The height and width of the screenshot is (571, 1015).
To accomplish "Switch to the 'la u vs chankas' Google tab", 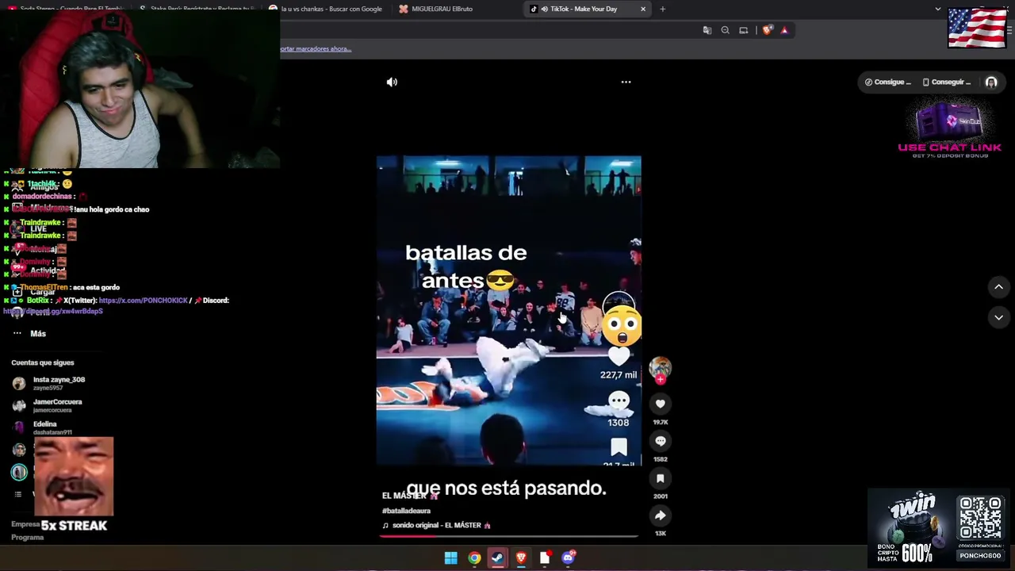I will (331, 9).
